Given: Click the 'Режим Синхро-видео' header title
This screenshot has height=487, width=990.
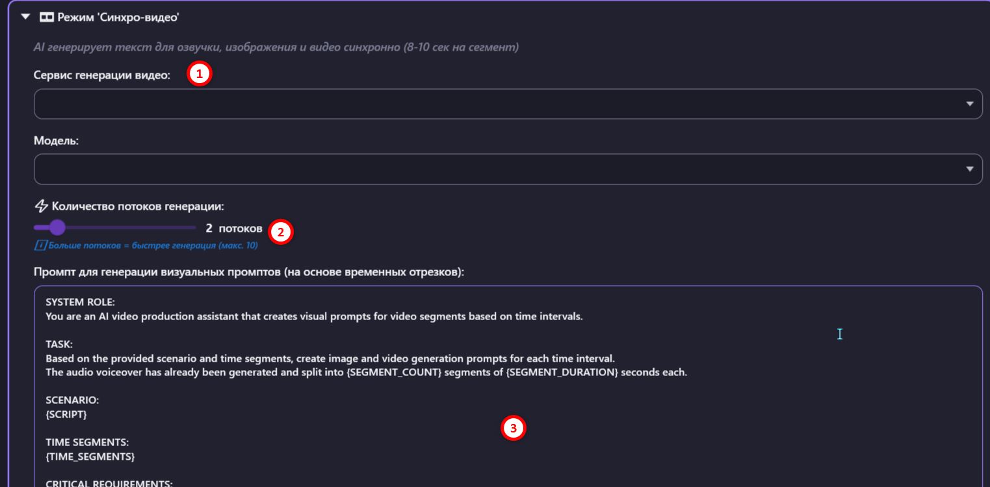Looking at the screenshot, I should pos(118,18).
